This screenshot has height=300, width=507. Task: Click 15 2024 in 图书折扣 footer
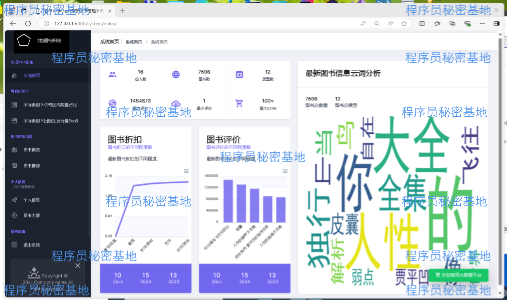click(x=146, y=278)
